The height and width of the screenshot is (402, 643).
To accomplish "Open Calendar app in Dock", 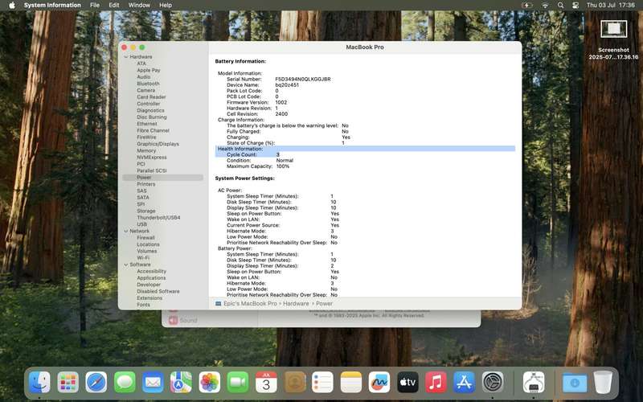I will coord(266,382).
